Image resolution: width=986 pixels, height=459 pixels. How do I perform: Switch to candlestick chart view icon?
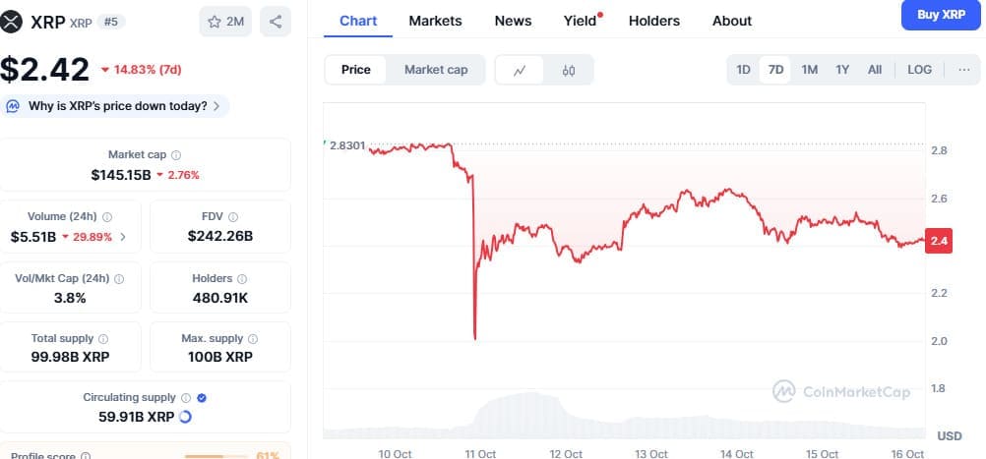point(569,70)
